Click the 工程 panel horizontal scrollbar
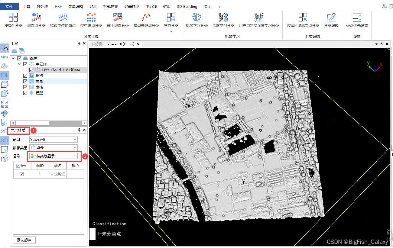Image resolution: width=393 pixels, height=248 pixels. [x=49, y=123]
